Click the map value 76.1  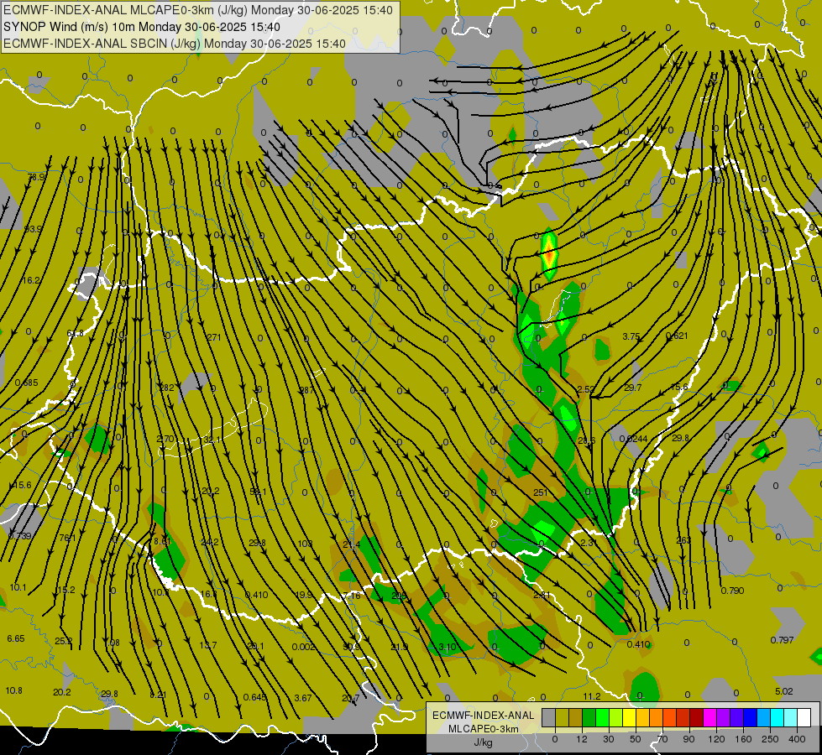pos(67,538)
